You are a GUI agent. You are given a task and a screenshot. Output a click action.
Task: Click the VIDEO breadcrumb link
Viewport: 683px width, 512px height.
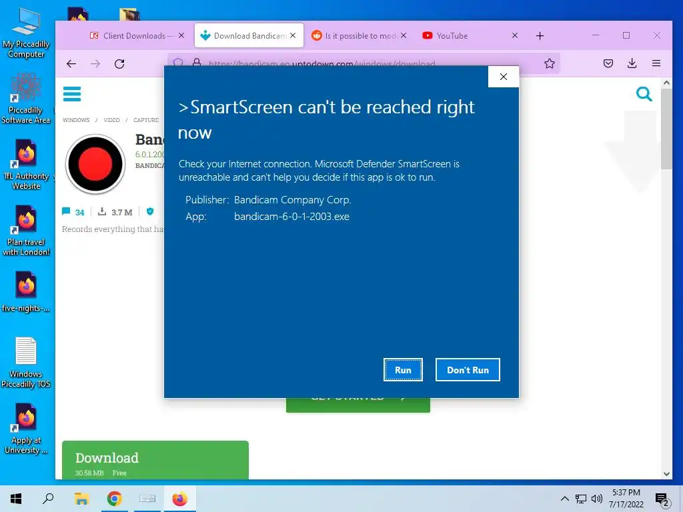111,120
